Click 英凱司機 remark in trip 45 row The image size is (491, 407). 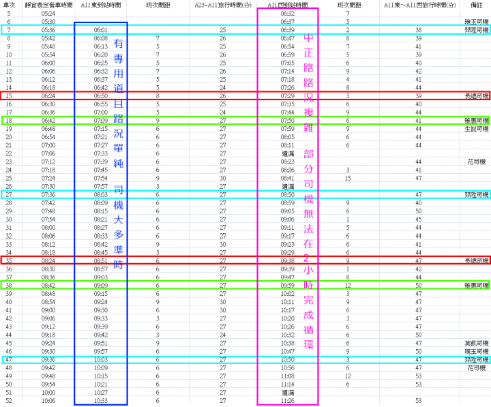click(476, 343)
